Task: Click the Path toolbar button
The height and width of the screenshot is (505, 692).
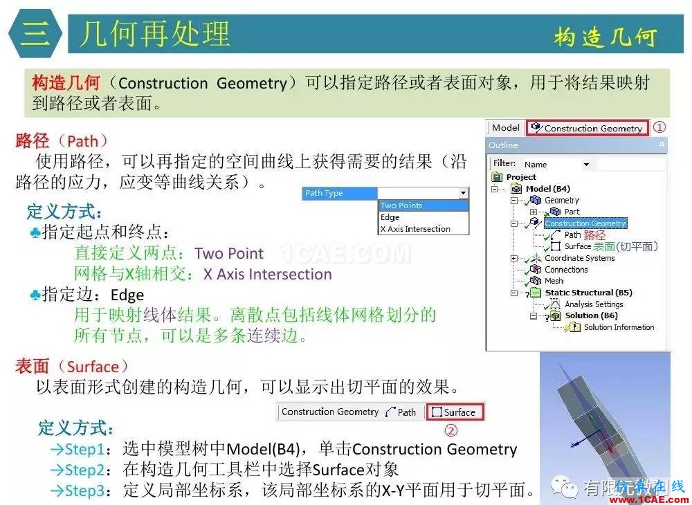Action: (x=401, y=412)
